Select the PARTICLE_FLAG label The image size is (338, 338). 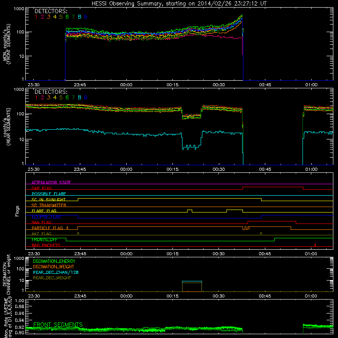47,228
